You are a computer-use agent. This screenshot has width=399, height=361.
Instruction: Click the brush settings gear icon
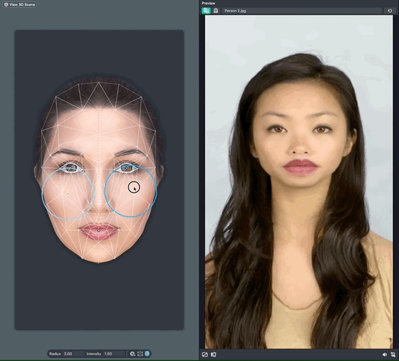(133, 354)
